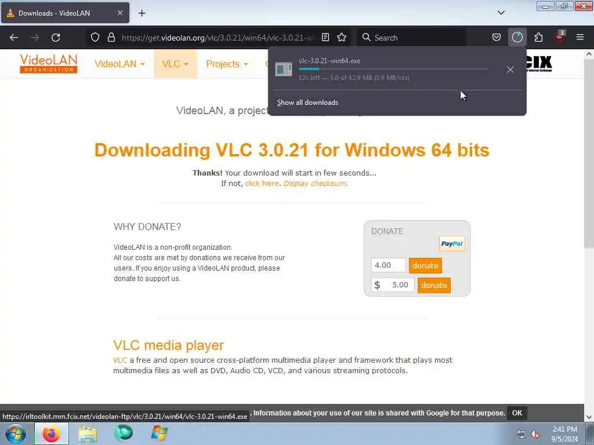Click the site security padlock icon

coord(111,37)
